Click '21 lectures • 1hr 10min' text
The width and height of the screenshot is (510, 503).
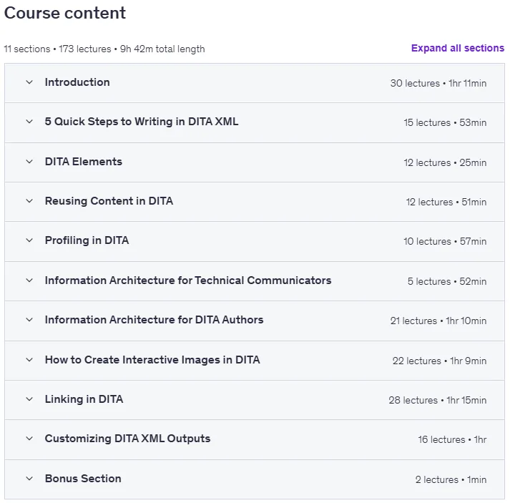click(x=438, y=321)
